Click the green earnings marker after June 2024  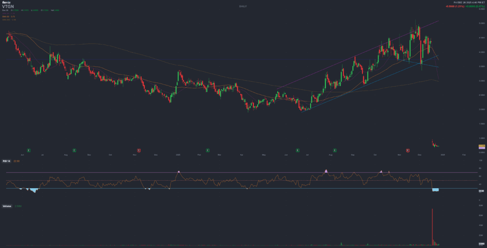(x=28, y=150)
